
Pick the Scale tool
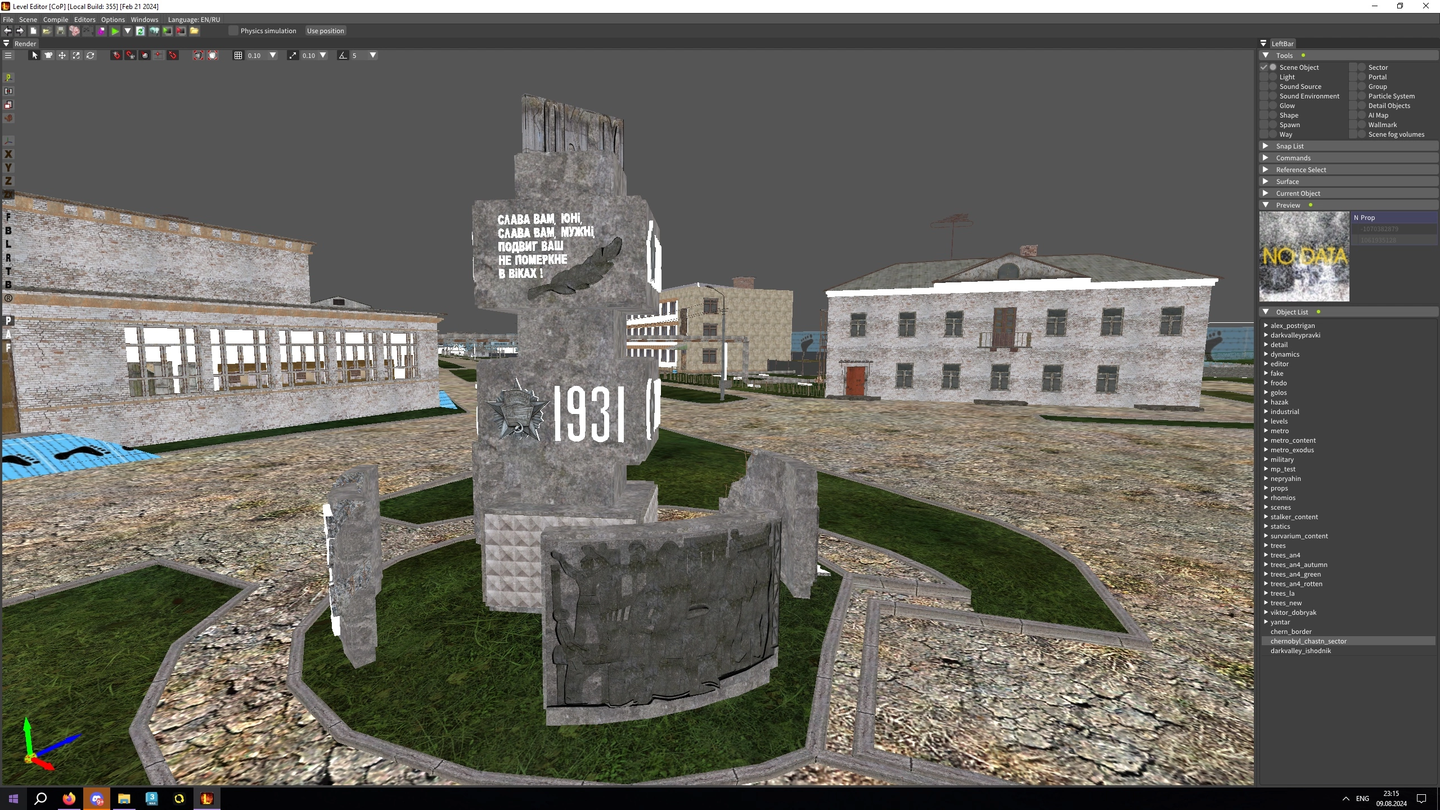tap(76, 55)
